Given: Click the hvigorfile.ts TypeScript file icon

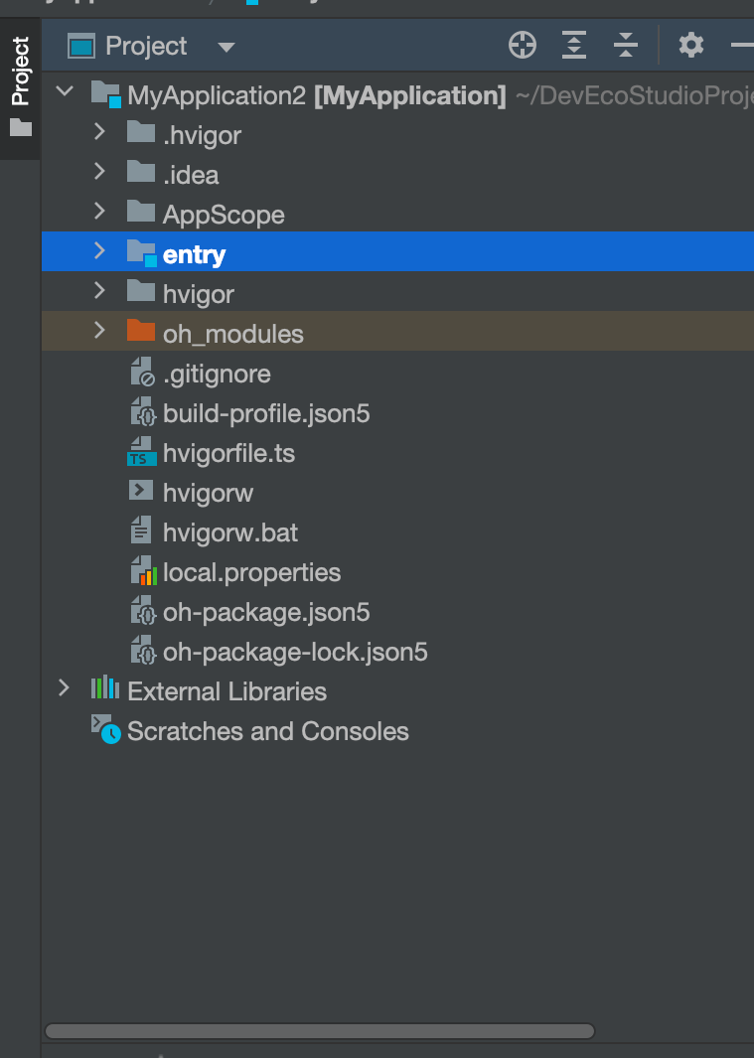Looking at the screenshot, I should click(x=142, y=454).
